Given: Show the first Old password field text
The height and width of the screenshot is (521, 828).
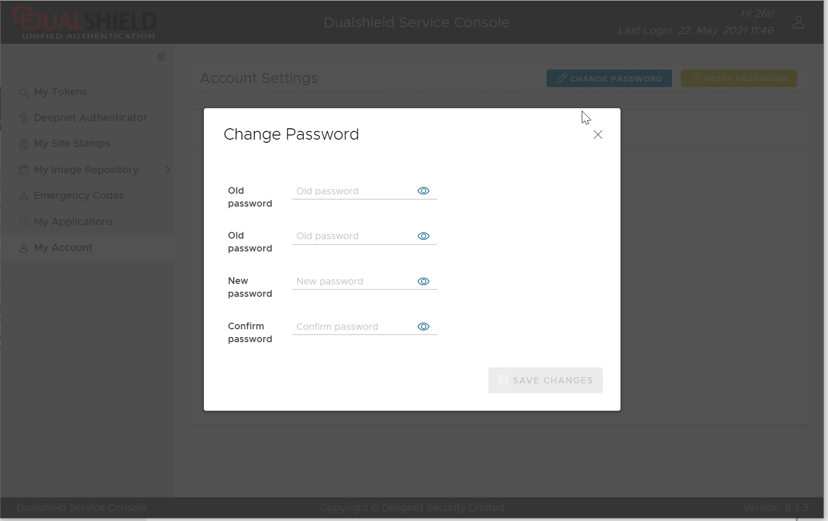Looking at the screenshot, I should pyautogui.click(x=423, y=191).
